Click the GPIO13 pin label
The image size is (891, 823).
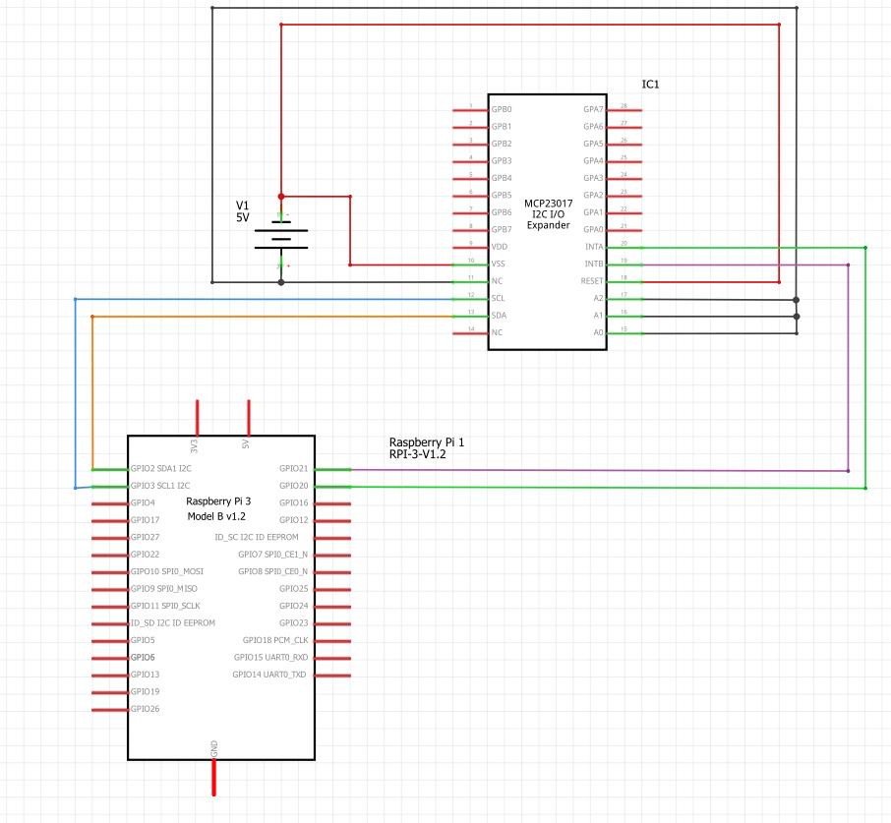pyautogui.click(x=145, y=675)
